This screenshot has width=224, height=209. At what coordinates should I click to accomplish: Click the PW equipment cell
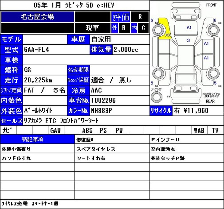(x=120, y=130)
